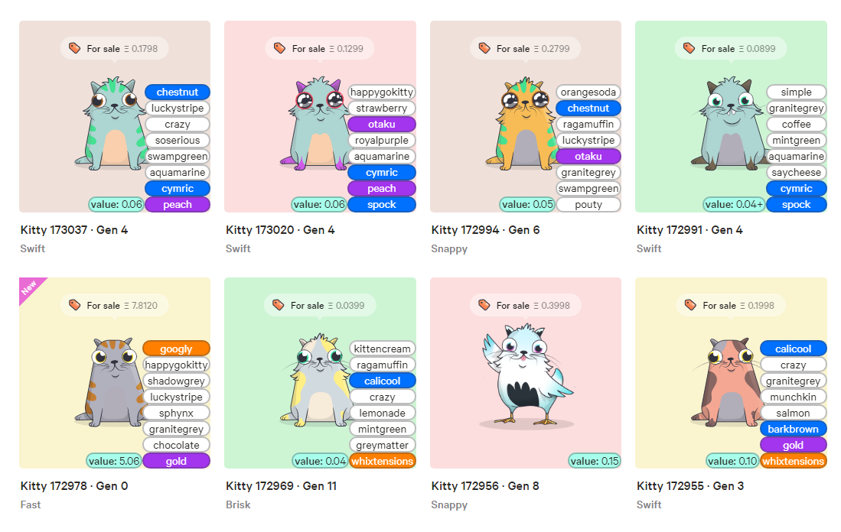Click the blue calicool tag on Kitty 172969

pos(383,381)
